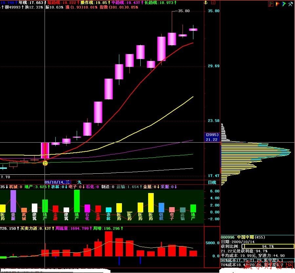This screenshot has height=273, width=295.
Task: Click the blue-green arrow flag icon
Action: pos(284,4)
